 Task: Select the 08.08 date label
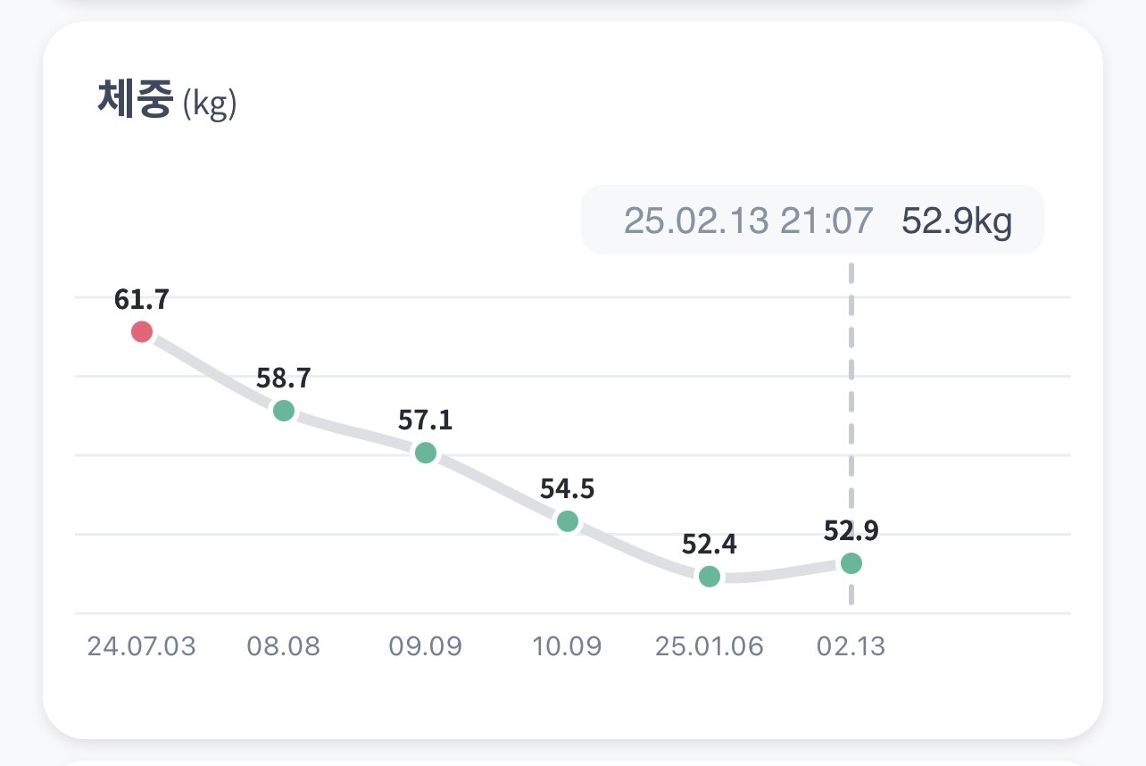tap(283, 646)
